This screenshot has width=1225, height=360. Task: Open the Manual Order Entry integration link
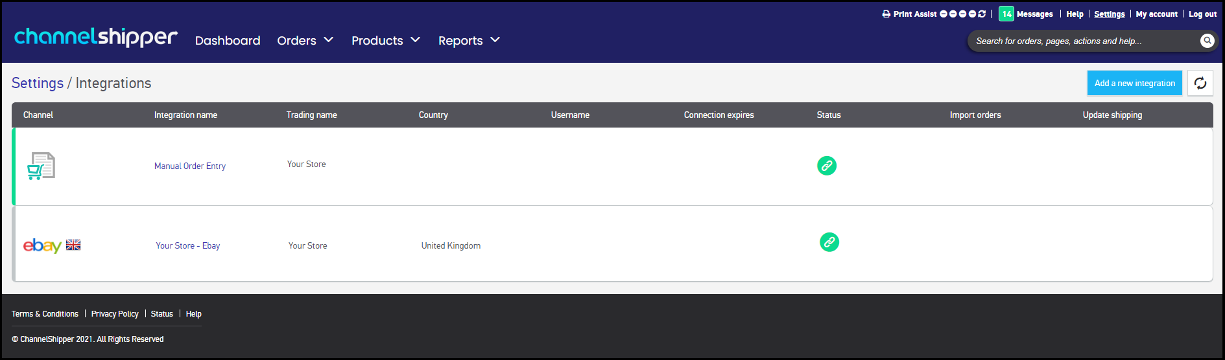coord(190,166)
